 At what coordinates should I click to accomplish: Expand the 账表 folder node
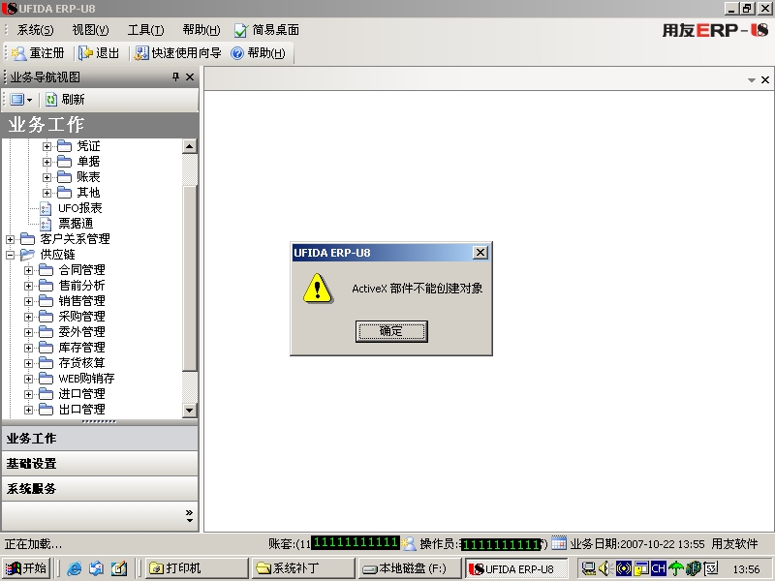(x=46, y=177)
